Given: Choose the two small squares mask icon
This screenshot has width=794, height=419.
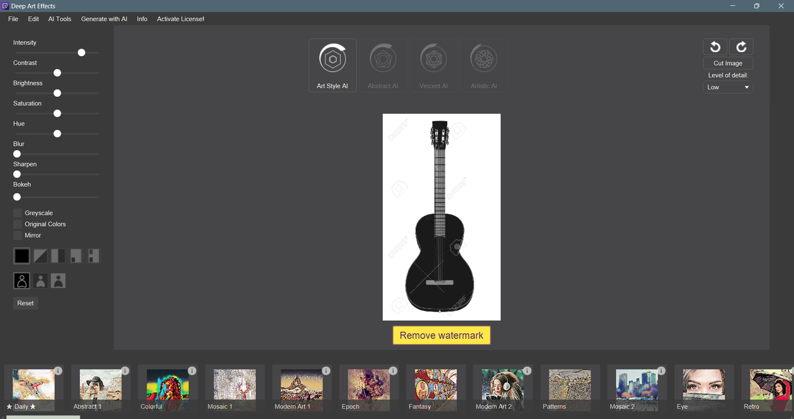Looking at the screenshot, I should click(93, 256).
